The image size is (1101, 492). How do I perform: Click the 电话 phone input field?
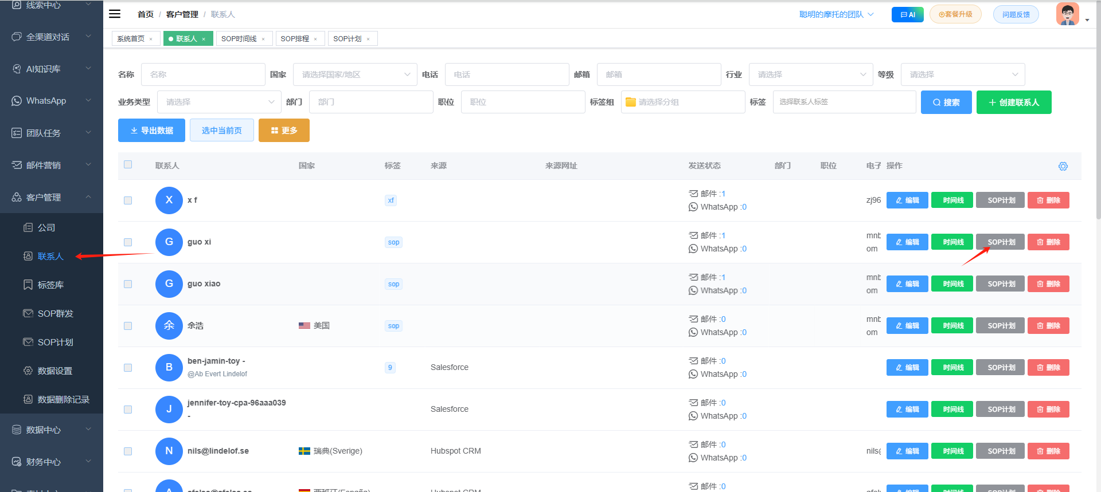click(507, 74)
